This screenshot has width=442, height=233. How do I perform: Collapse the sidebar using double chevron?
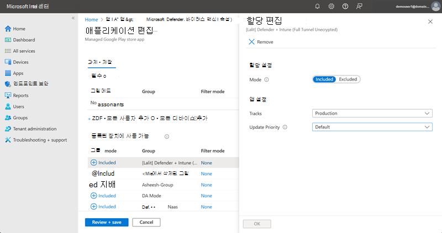click(x=73, y=18)
